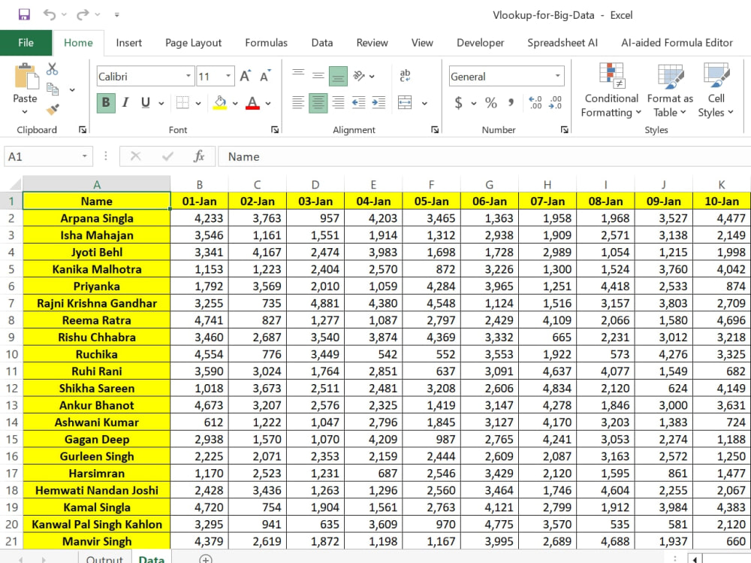Undo the last action

pyautogui.click(x=50, y=14)
